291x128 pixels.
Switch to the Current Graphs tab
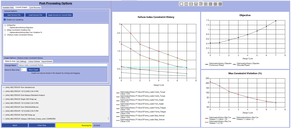click(21, 7)
